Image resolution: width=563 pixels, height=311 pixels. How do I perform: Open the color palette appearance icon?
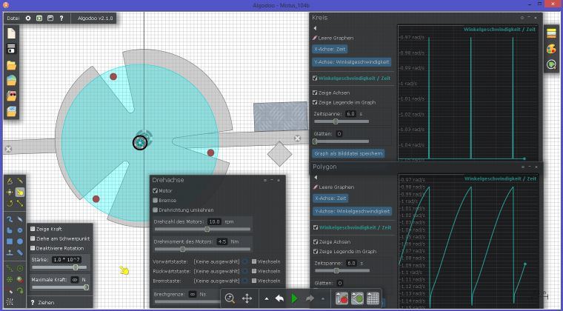[551, 49]
